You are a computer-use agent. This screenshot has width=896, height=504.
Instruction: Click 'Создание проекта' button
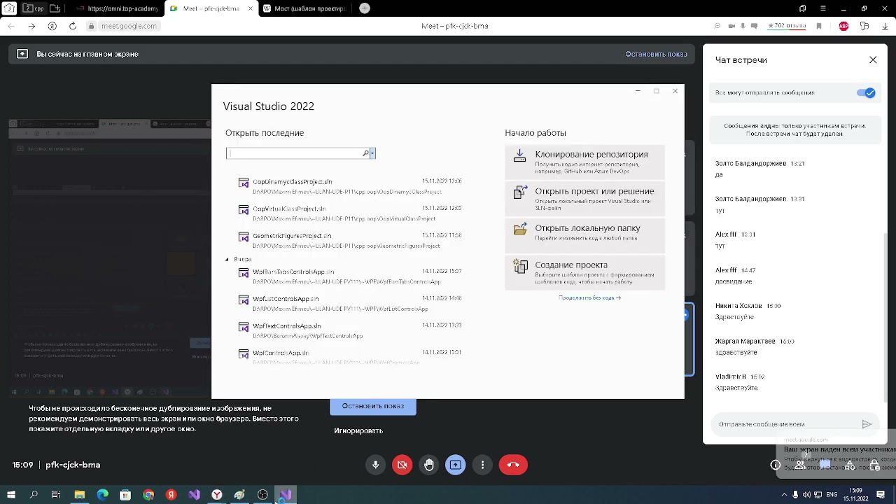(x=584, y=273)
